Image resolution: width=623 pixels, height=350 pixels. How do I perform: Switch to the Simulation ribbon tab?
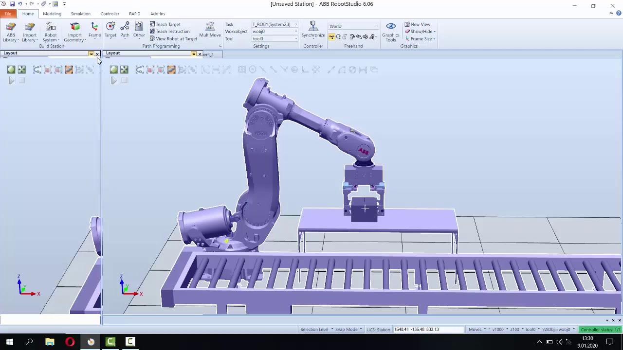80,14
